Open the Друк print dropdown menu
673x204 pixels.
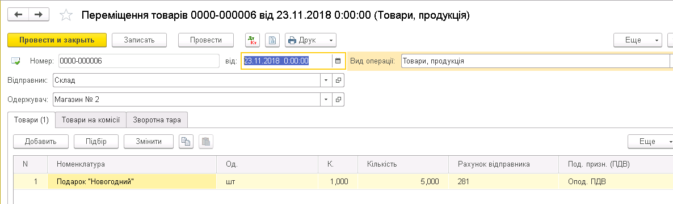311,40
